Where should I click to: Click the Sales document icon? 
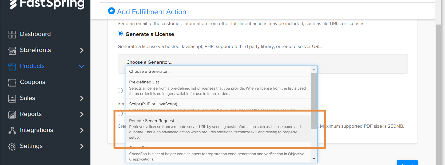pyautogui.click(x=12, y=98)
